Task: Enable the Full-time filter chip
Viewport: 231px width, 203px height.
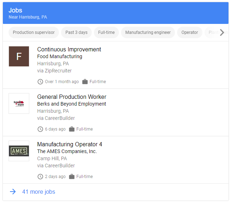Action: pos(106,32)
